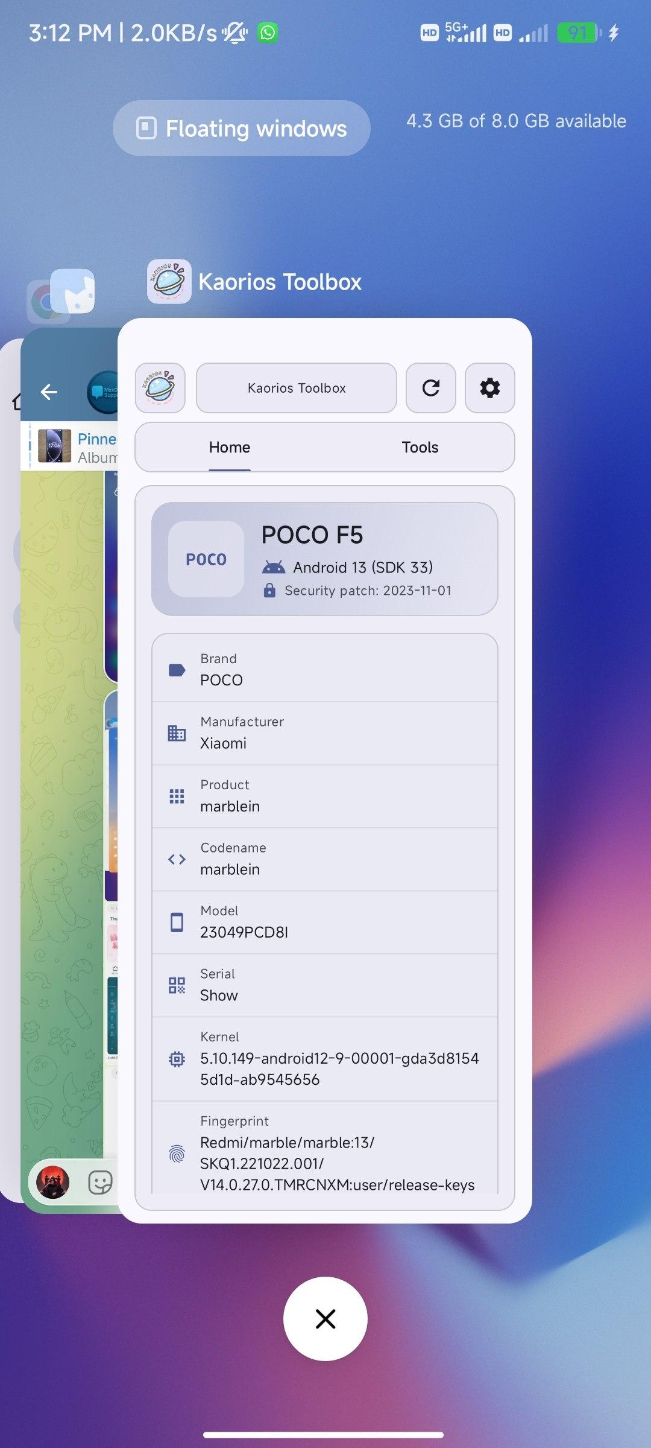Click the refresh icon in Kaorios Toolbox
This screenshot has height=1448, width=651.
[x=430, y=388]
